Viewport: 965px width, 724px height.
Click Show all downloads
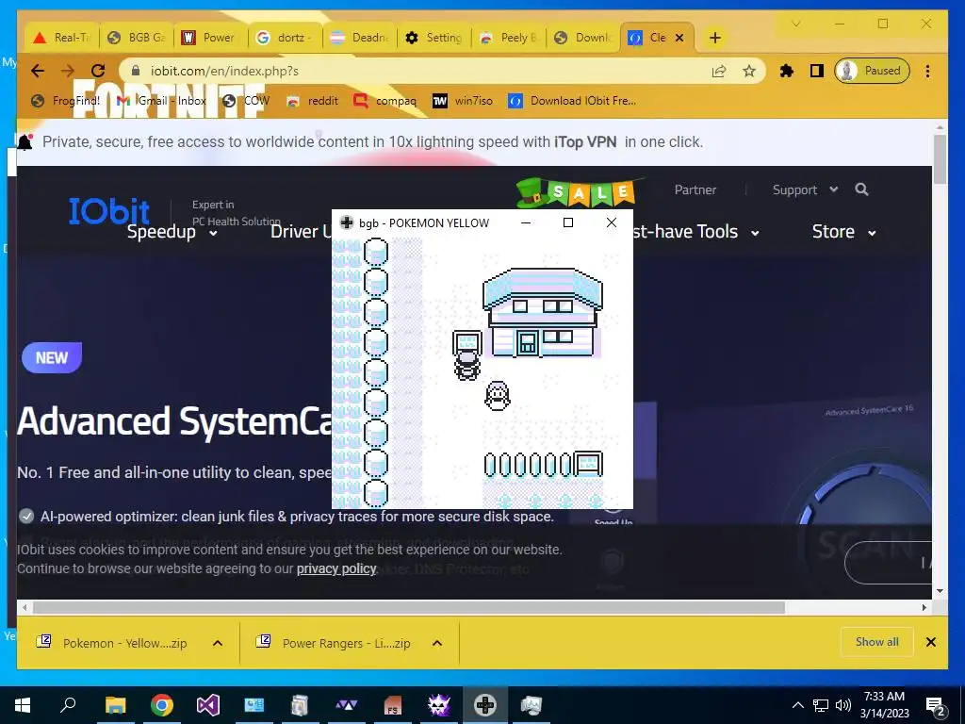pyautogui.click(x=877, y=642)
